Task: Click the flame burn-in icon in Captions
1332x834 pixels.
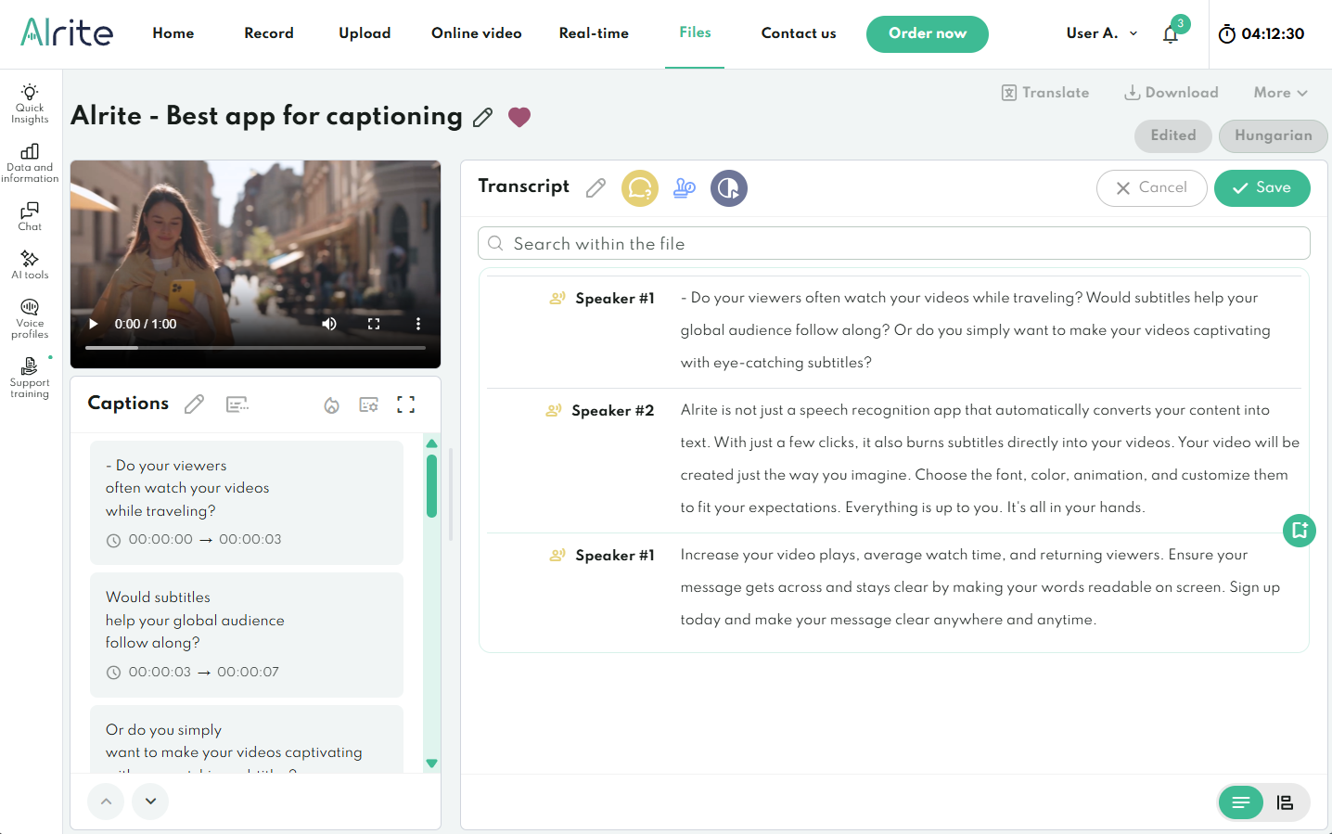Action: [x=331, y=405]
